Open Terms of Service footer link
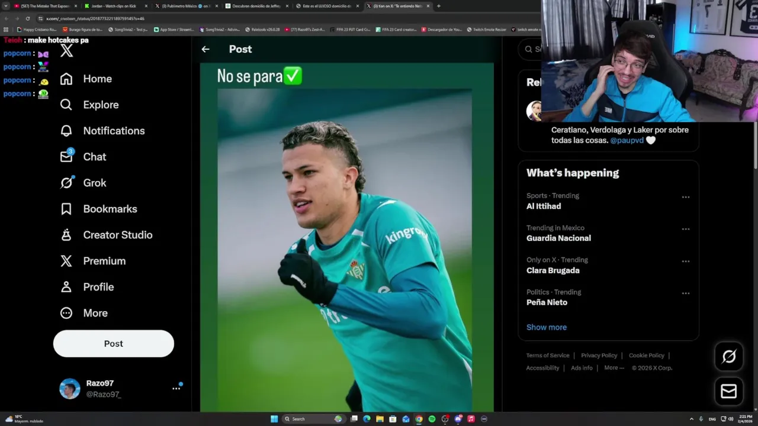 (x=548, y=356)
